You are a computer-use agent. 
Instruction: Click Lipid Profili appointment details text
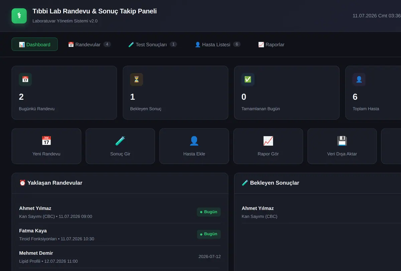coord(48,261)
